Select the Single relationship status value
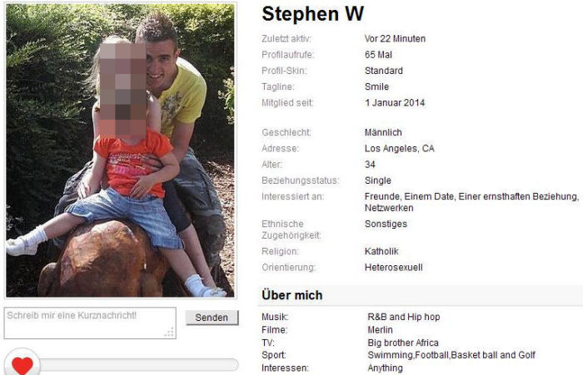The height and width of the screenshot is (375, 583). (x=378, y=180)
